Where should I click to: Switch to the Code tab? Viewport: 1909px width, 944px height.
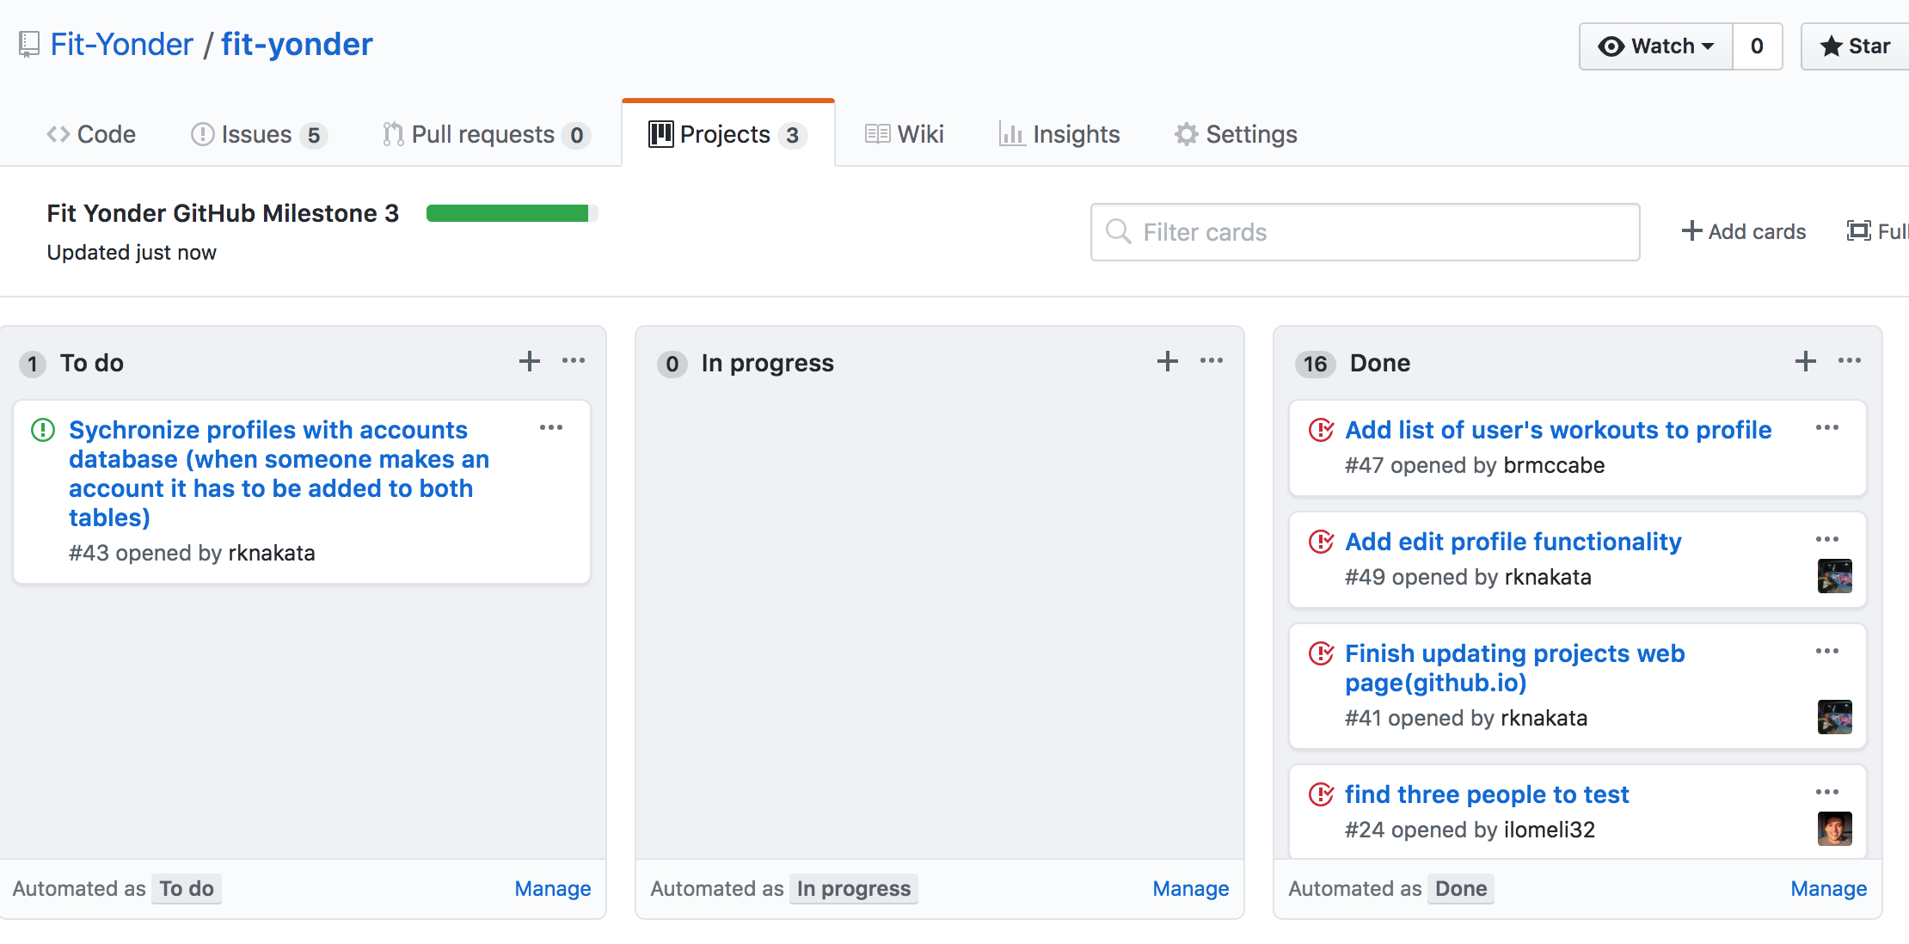coord(91,134)
